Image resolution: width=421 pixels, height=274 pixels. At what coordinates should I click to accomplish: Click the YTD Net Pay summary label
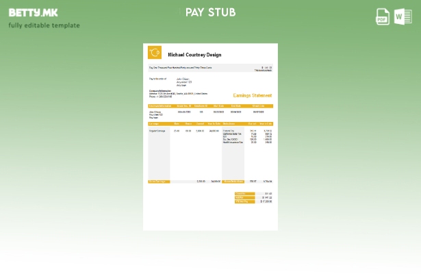(244, 201)
